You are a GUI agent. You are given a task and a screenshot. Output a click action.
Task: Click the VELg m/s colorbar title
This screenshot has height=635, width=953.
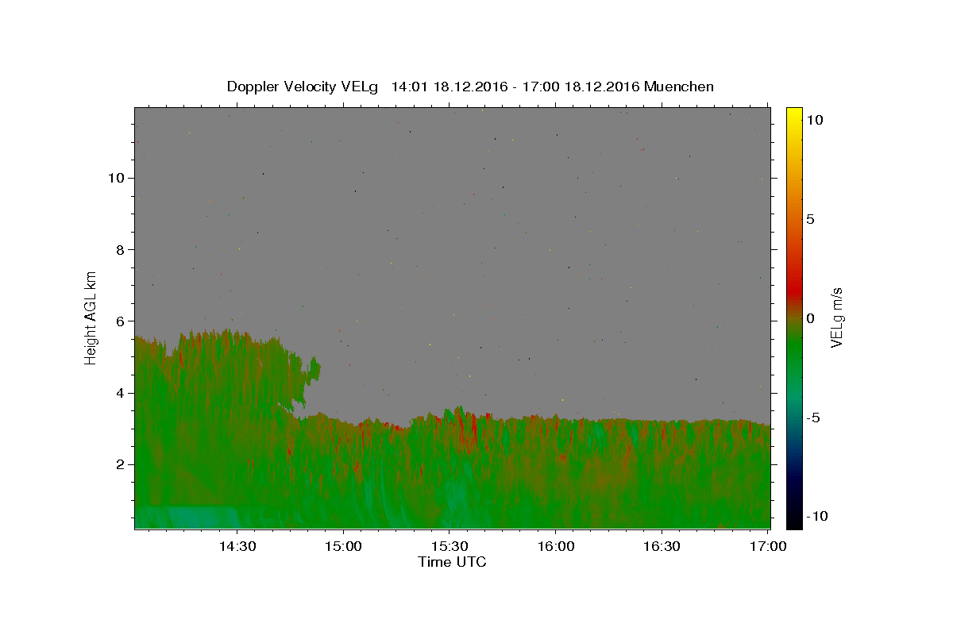click(x=836, y=317)
